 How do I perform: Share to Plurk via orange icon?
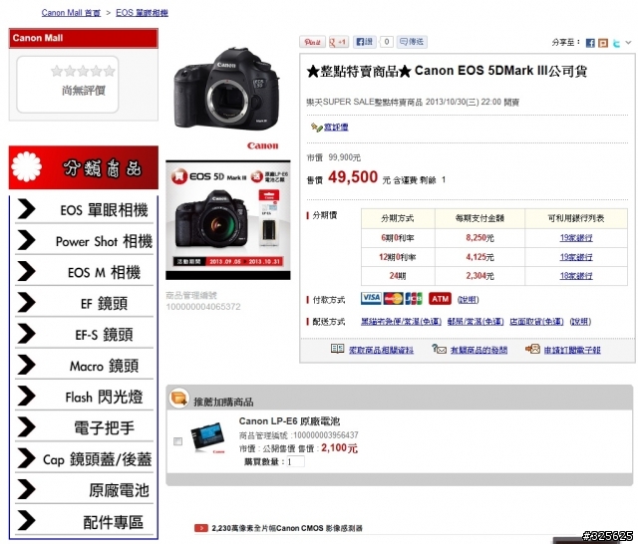[603, 43]
